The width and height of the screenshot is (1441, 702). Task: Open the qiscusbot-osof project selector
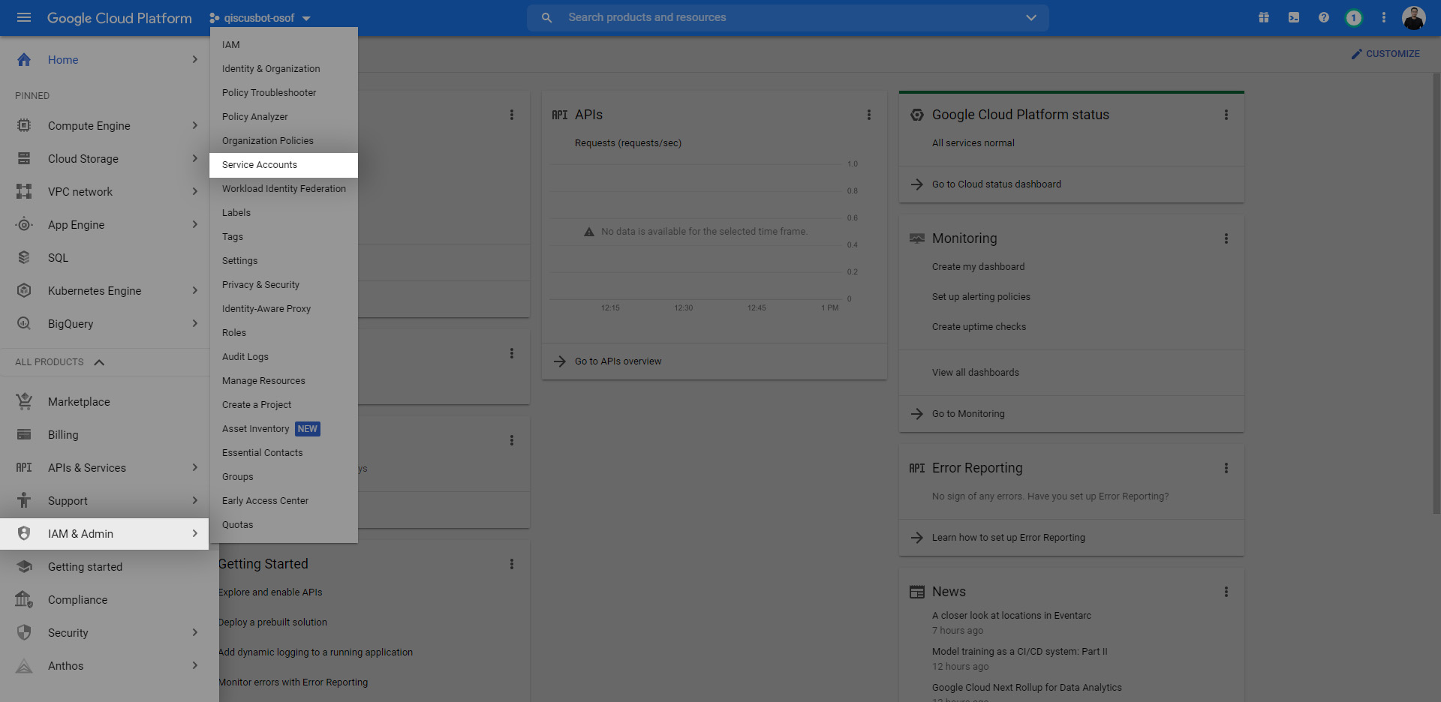click(260, 17)
